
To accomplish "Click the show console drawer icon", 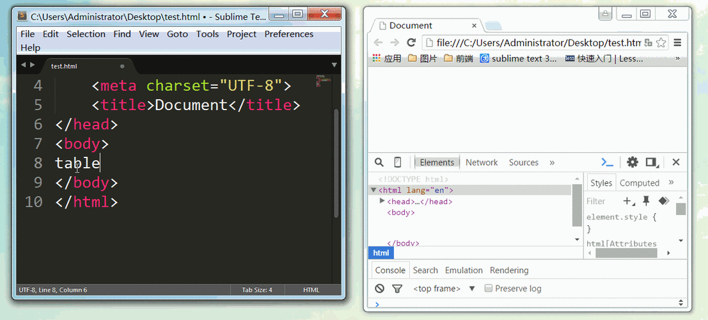I will (x=607, y=163).
